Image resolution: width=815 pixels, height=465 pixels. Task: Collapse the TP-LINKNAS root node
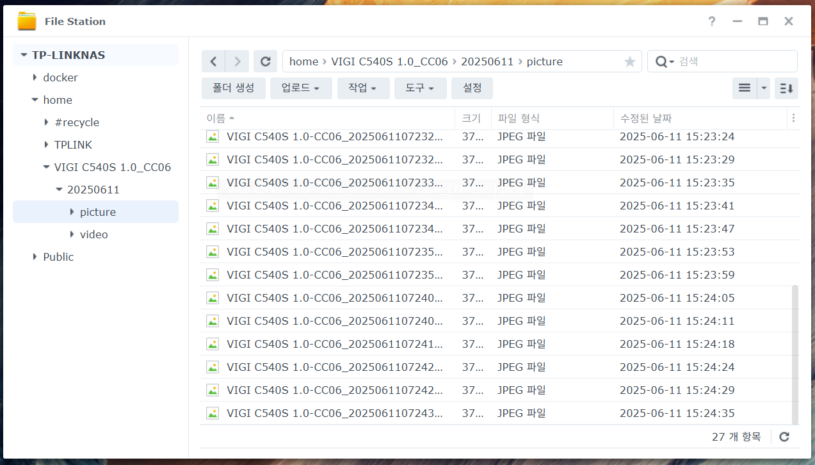[24, 55]
